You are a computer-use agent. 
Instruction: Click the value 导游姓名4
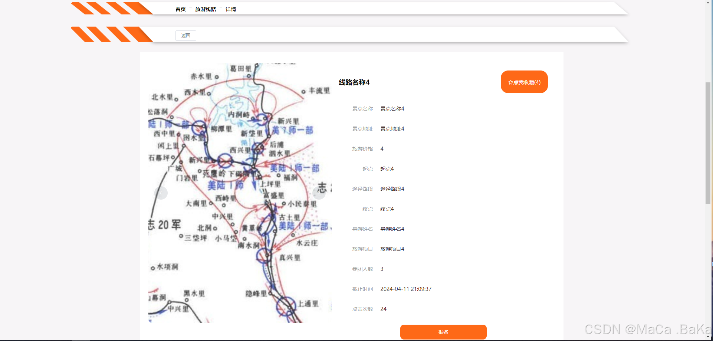coord(392,229)
